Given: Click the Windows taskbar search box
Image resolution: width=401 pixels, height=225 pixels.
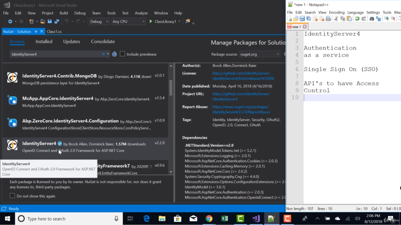Looking at the screenshot, I should click(x=69, y=219).
